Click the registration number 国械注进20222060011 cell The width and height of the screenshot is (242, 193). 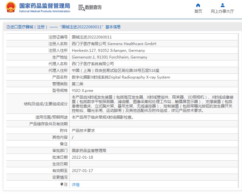pos(92,37)
